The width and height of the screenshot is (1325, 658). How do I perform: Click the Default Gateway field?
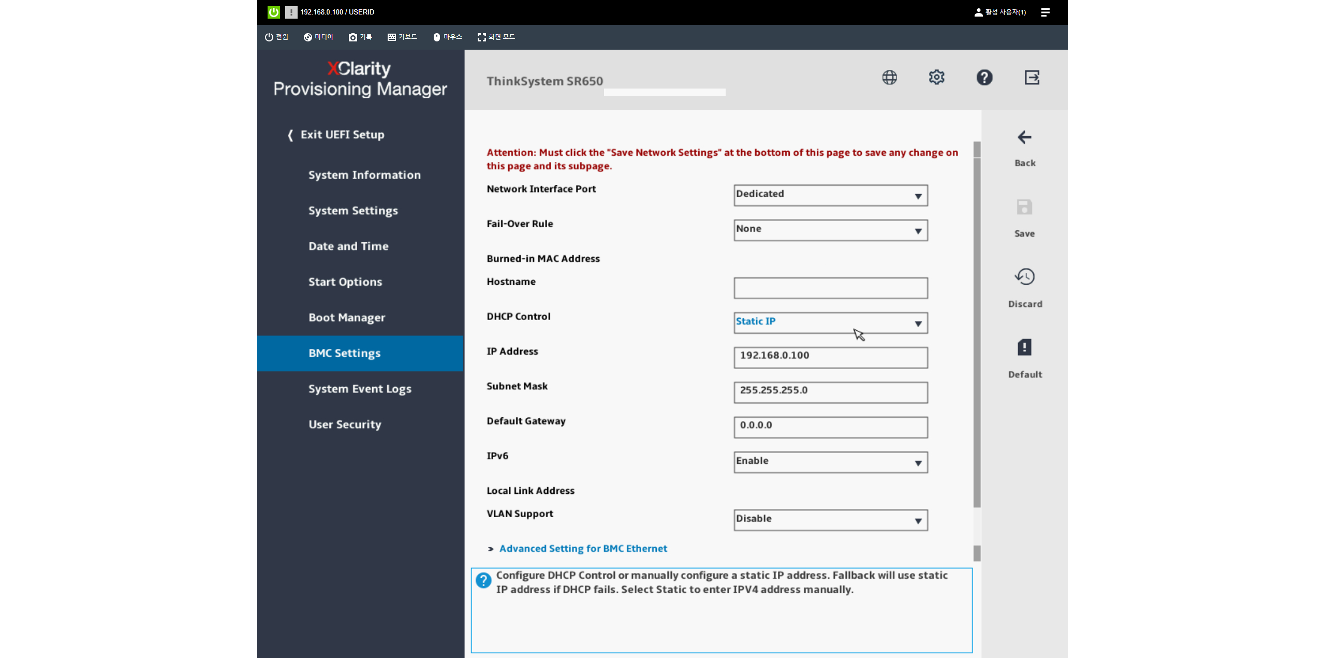[x=830, y=427]
